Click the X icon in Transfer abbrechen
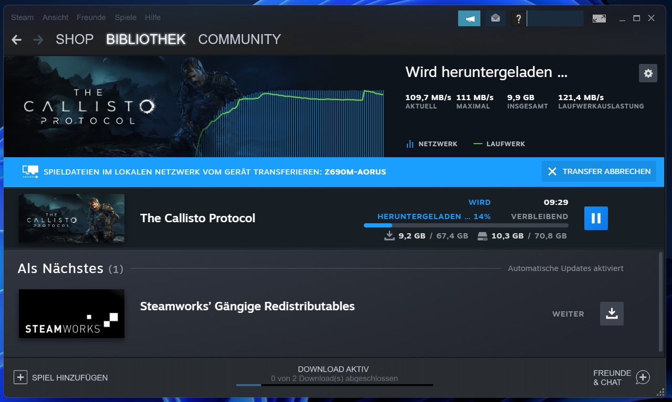This screenshot has height=402, width=672. 552,171
